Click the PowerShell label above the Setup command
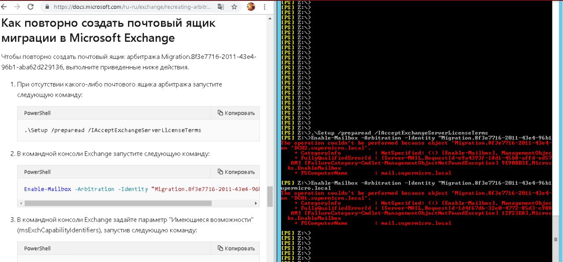563x262 pixels. [37, 113]
